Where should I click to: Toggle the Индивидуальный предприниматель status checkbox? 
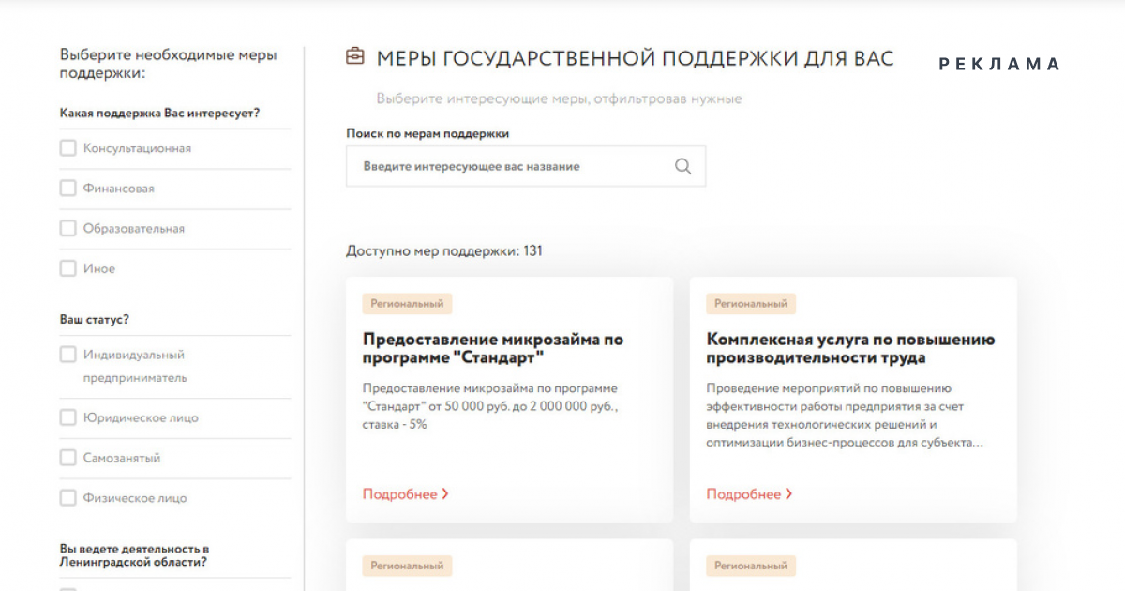pos(67,355)
